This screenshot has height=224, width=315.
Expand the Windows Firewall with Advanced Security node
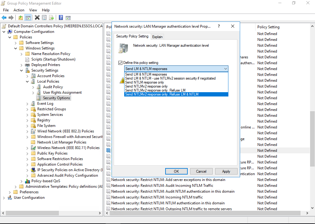tap(27, 137)
